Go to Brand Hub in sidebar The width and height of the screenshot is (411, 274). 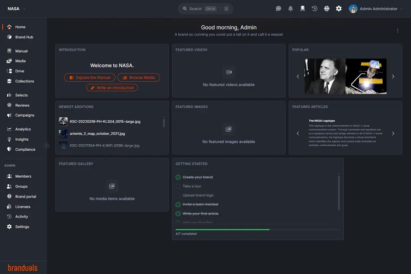coord(24,37)
